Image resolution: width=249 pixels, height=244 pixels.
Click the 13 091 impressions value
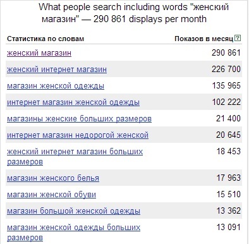(228, 227)
